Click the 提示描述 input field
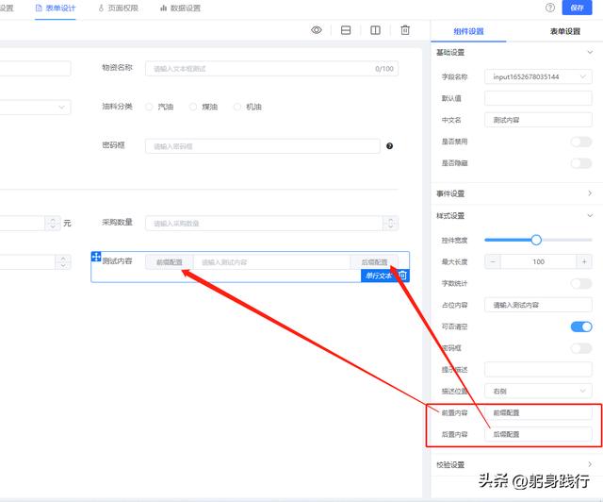The height and width of the screenshot is (502, 603). tap(538, 370)
